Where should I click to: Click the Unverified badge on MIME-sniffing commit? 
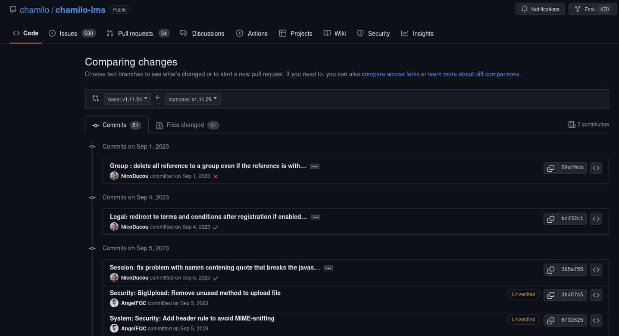[523, 320]
